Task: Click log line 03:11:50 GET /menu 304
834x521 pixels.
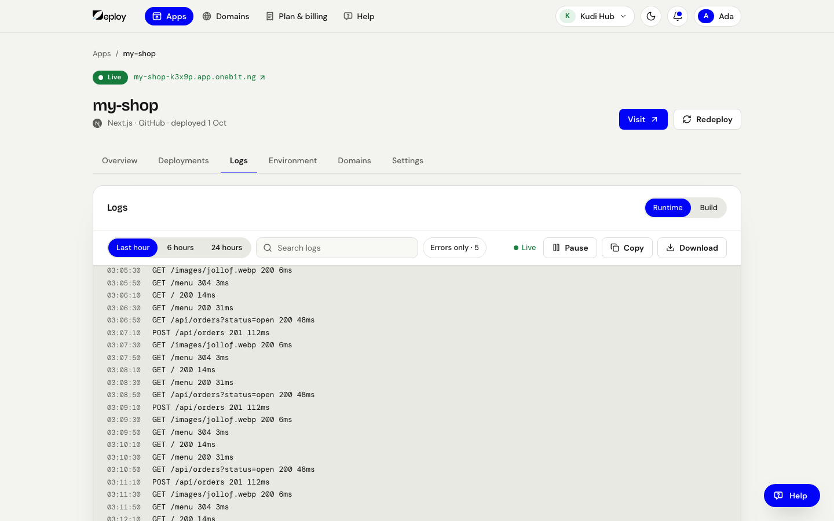Action: point(417,507)
